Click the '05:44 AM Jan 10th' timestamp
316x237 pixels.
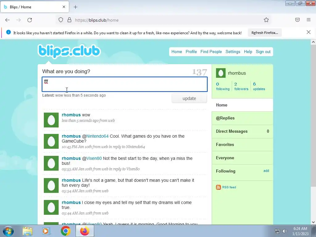click(77, 213)
